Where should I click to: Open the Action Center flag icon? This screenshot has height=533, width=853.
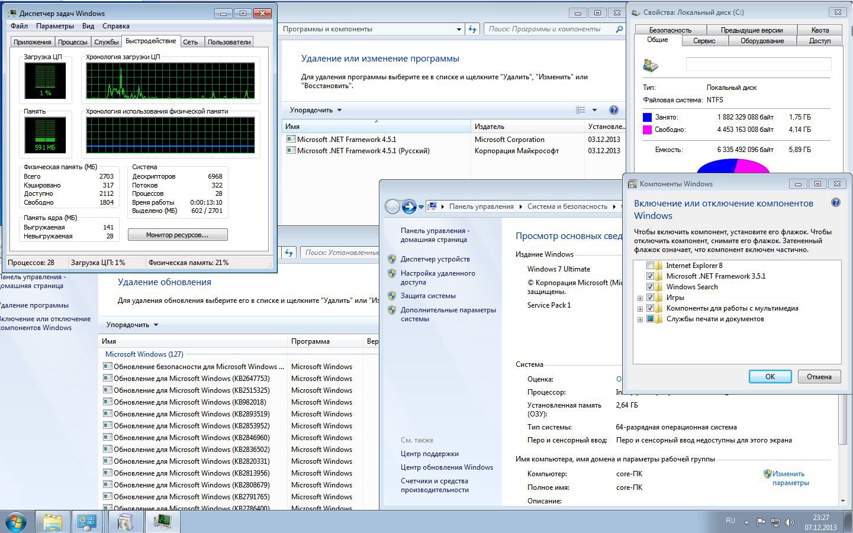(x=761, y=522)
